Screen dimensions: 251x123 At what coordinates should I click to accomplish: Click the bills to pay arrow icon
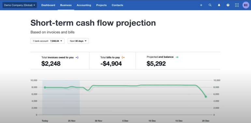[x=123, y=57]
